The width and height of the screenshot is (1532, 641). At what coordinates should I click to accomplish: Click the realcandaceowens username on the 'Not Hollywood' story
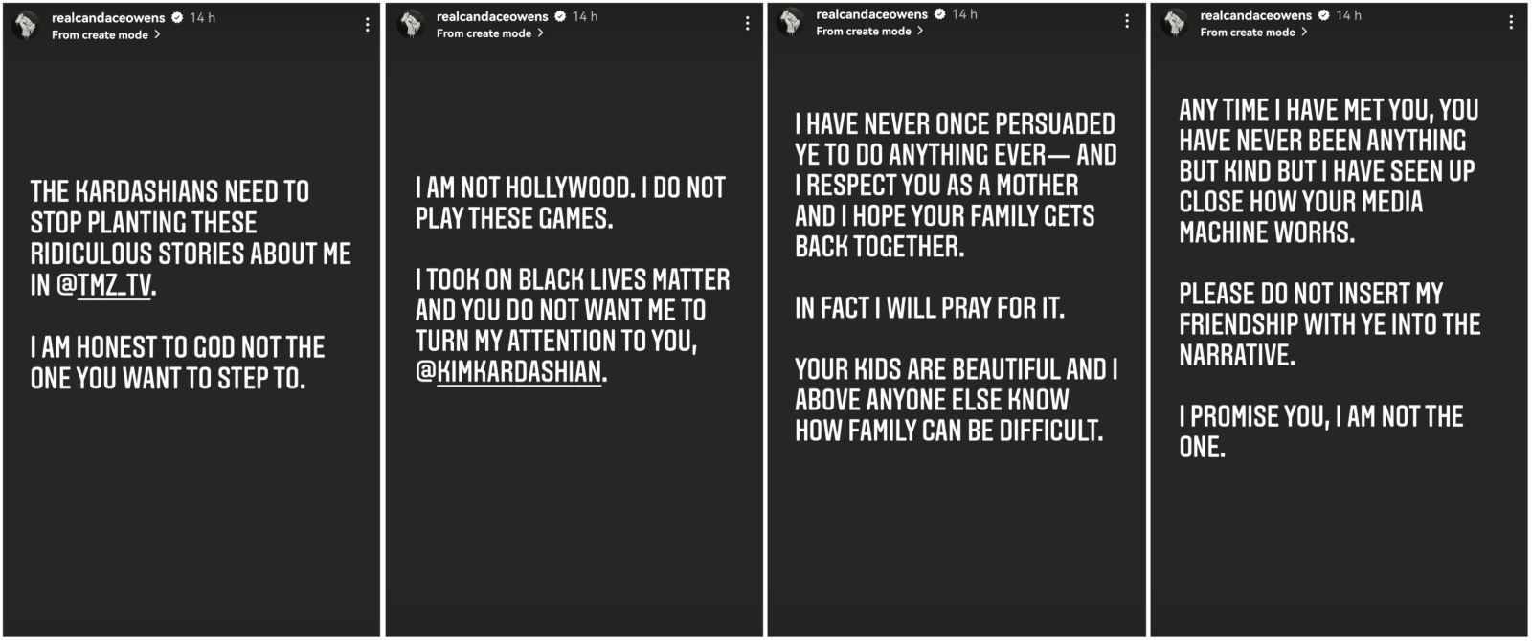tap(492, 16)
